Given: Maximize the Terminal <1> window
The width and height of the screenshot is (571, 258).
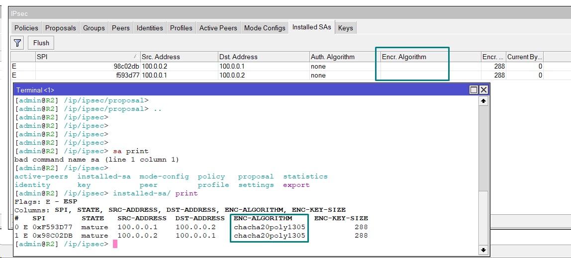Looking at the screenshot, I should tap(474, 90).
